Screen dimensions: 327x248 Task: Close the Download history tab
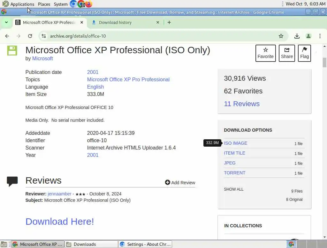pos(158,22)
